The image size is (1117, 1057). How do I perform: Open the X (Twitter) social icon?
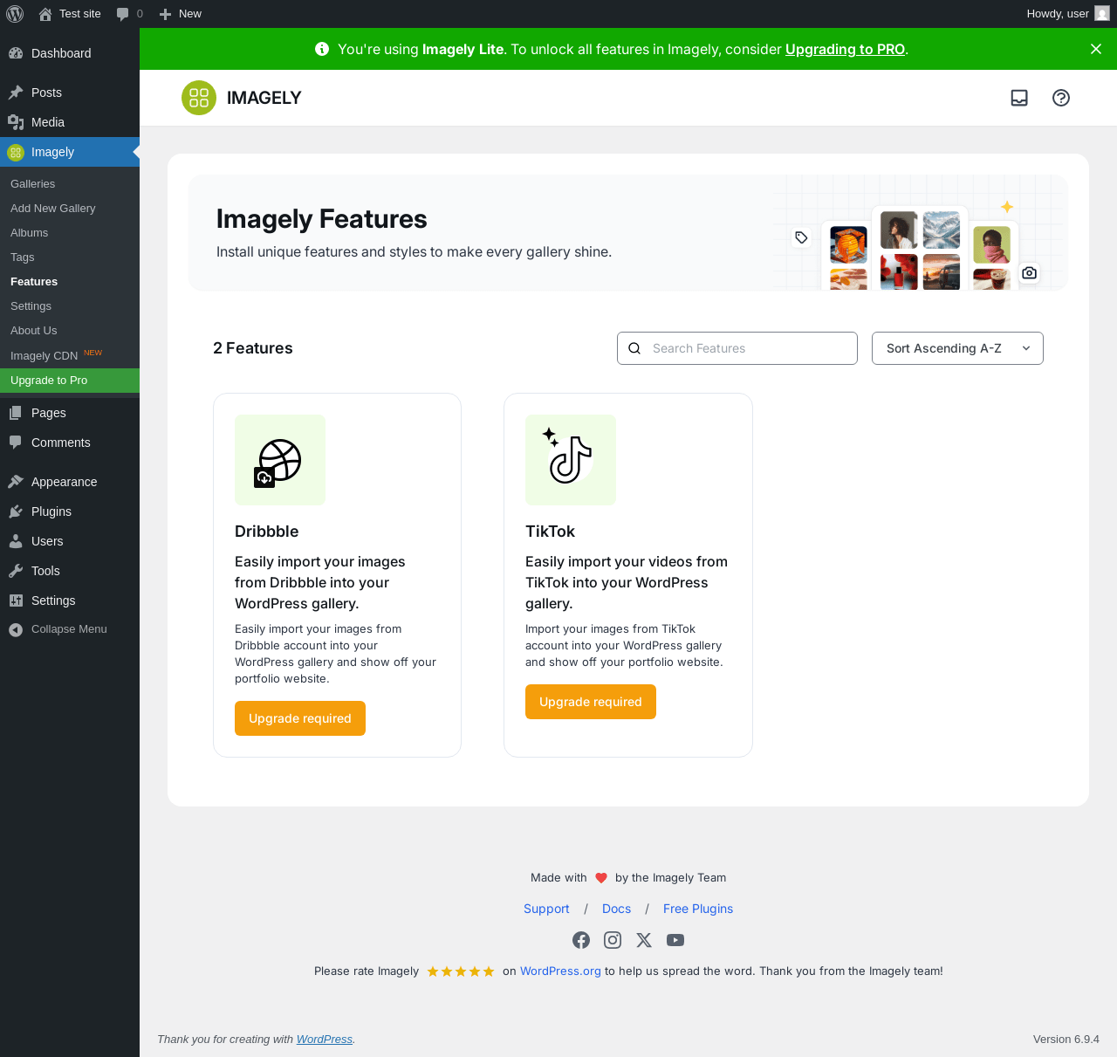pos(644,940)
